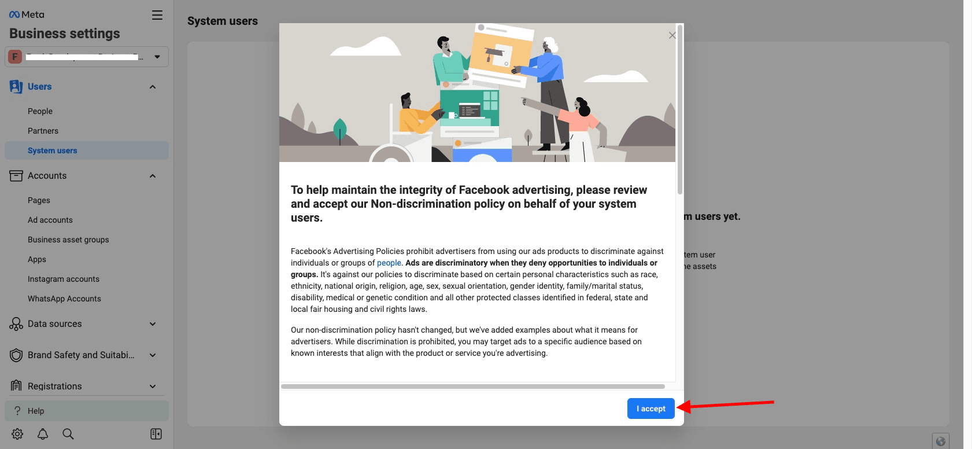Click the dialog's horizontal scrollbar
972x449 pixels.
[473, 387]
